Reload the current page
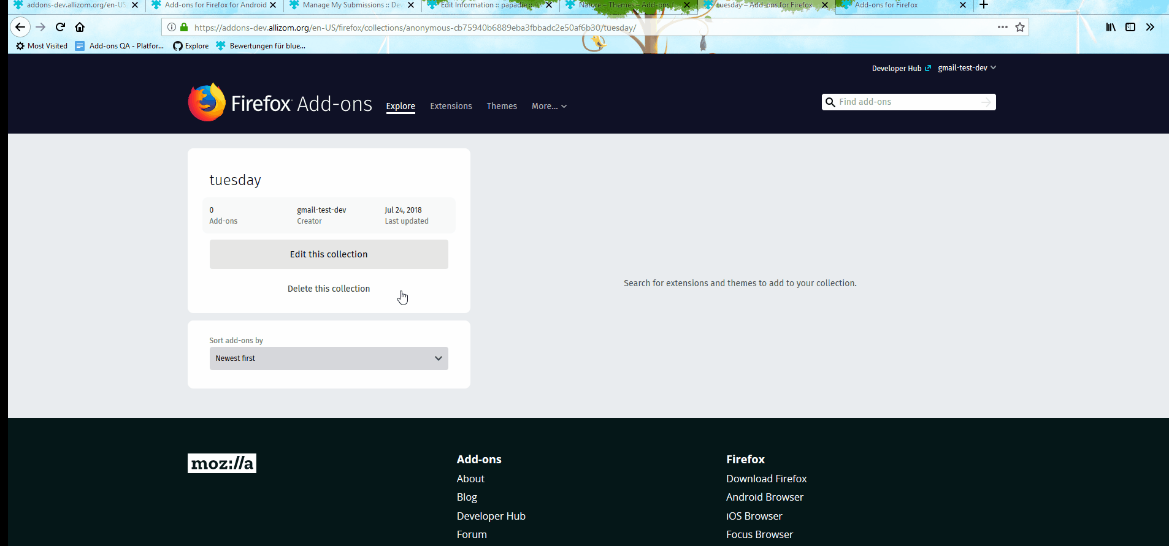1169x546 pixels. (60, 27)
